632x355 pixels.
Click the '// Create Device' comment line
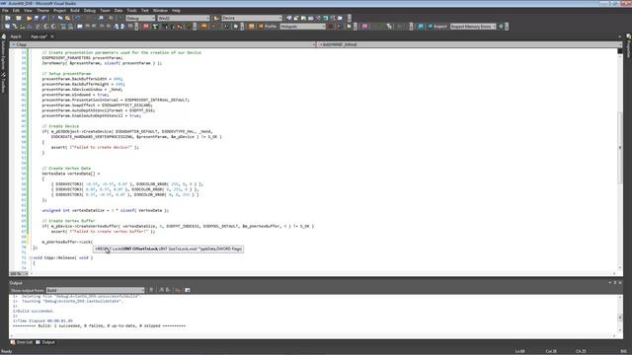coord(60,126)
